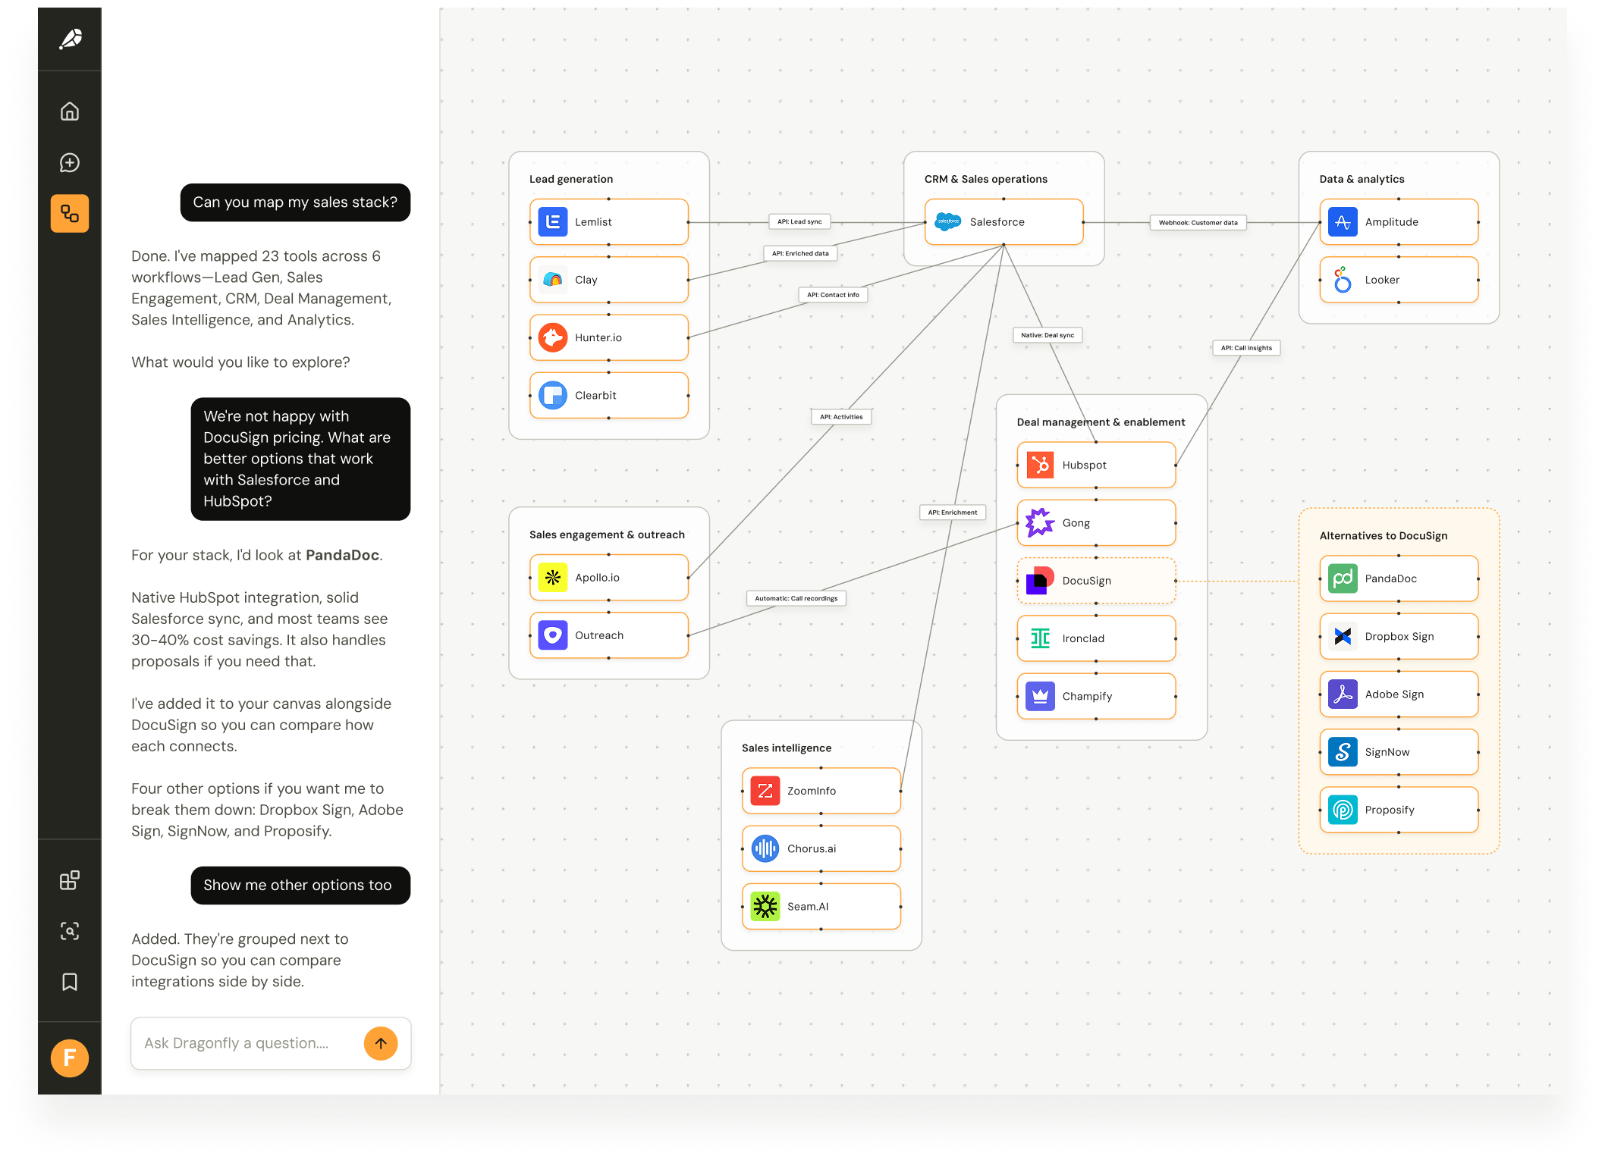The width and height of the screenshot is (1605, 1163).
Task: Open the user avatar labeled F
Action: point(70,1058)
